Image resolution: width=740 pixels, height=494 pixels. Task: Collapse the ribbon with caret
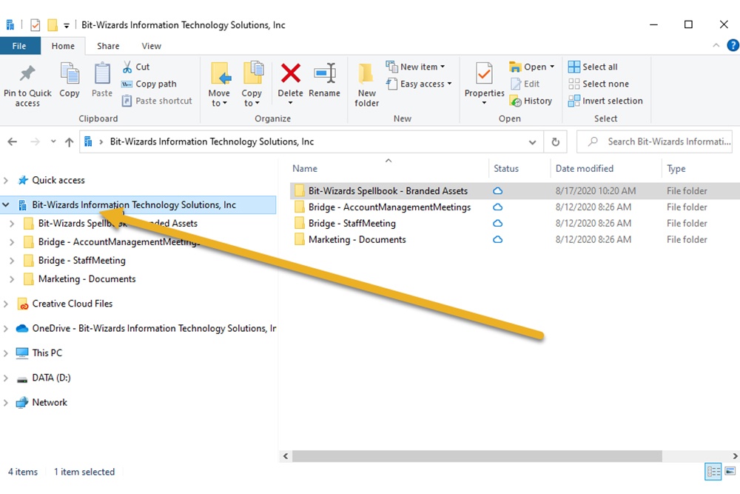click(x=716, y=45)
